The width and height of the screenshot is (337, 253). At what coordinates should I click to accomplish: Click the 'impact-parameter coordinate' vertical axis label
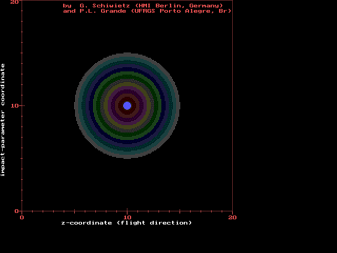[3, 120]
